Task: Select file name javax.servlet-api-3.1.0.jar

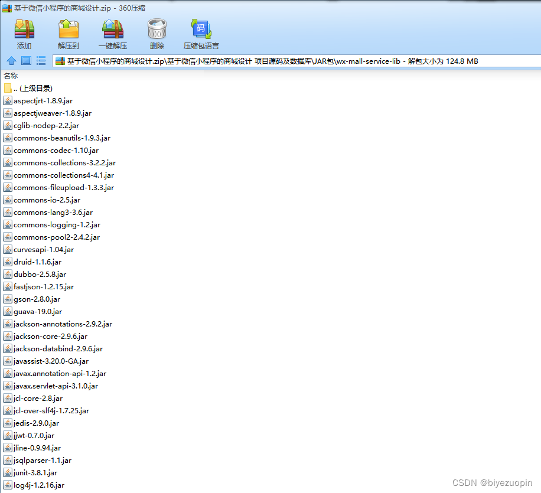Action: pyautogui.click(x=56, y=386)
